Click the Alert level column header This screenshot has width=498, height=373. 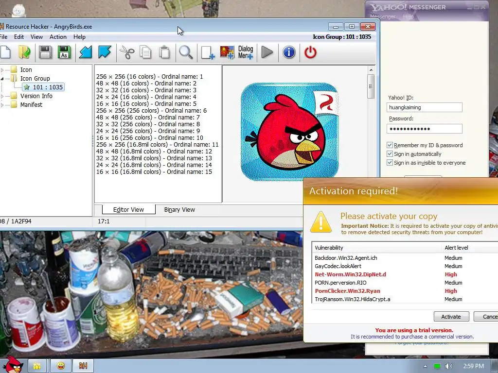[x=470, y=248]
